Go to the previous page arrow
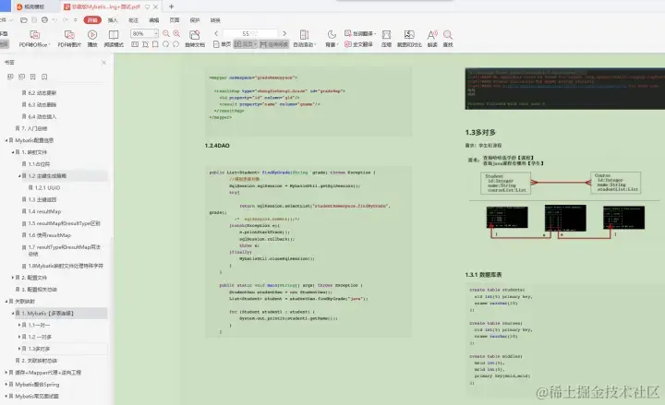 216,33
